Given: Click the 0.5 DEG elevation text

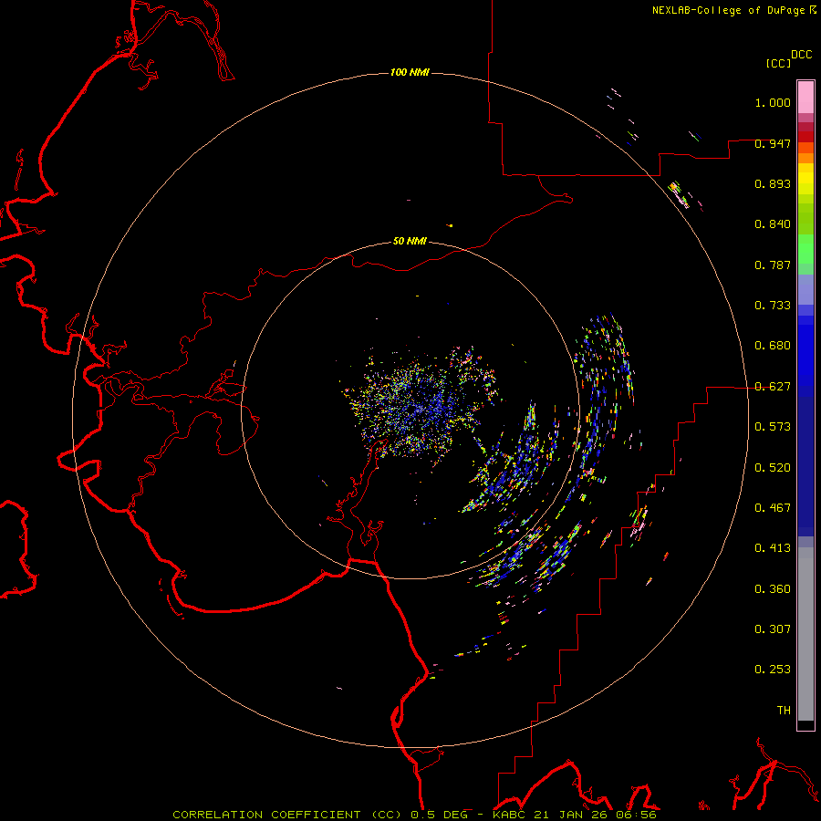Looking at the screenshot, I should 440,815.
